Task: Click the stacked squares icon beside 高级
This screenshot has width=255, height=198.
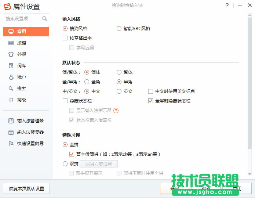Action: (x=11, y=100)
